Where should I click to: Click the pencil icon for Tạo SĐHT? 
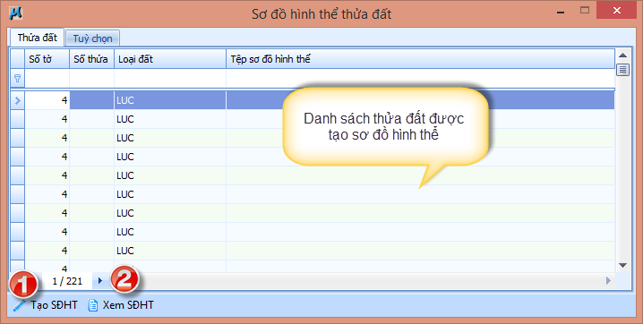[19, 305]
